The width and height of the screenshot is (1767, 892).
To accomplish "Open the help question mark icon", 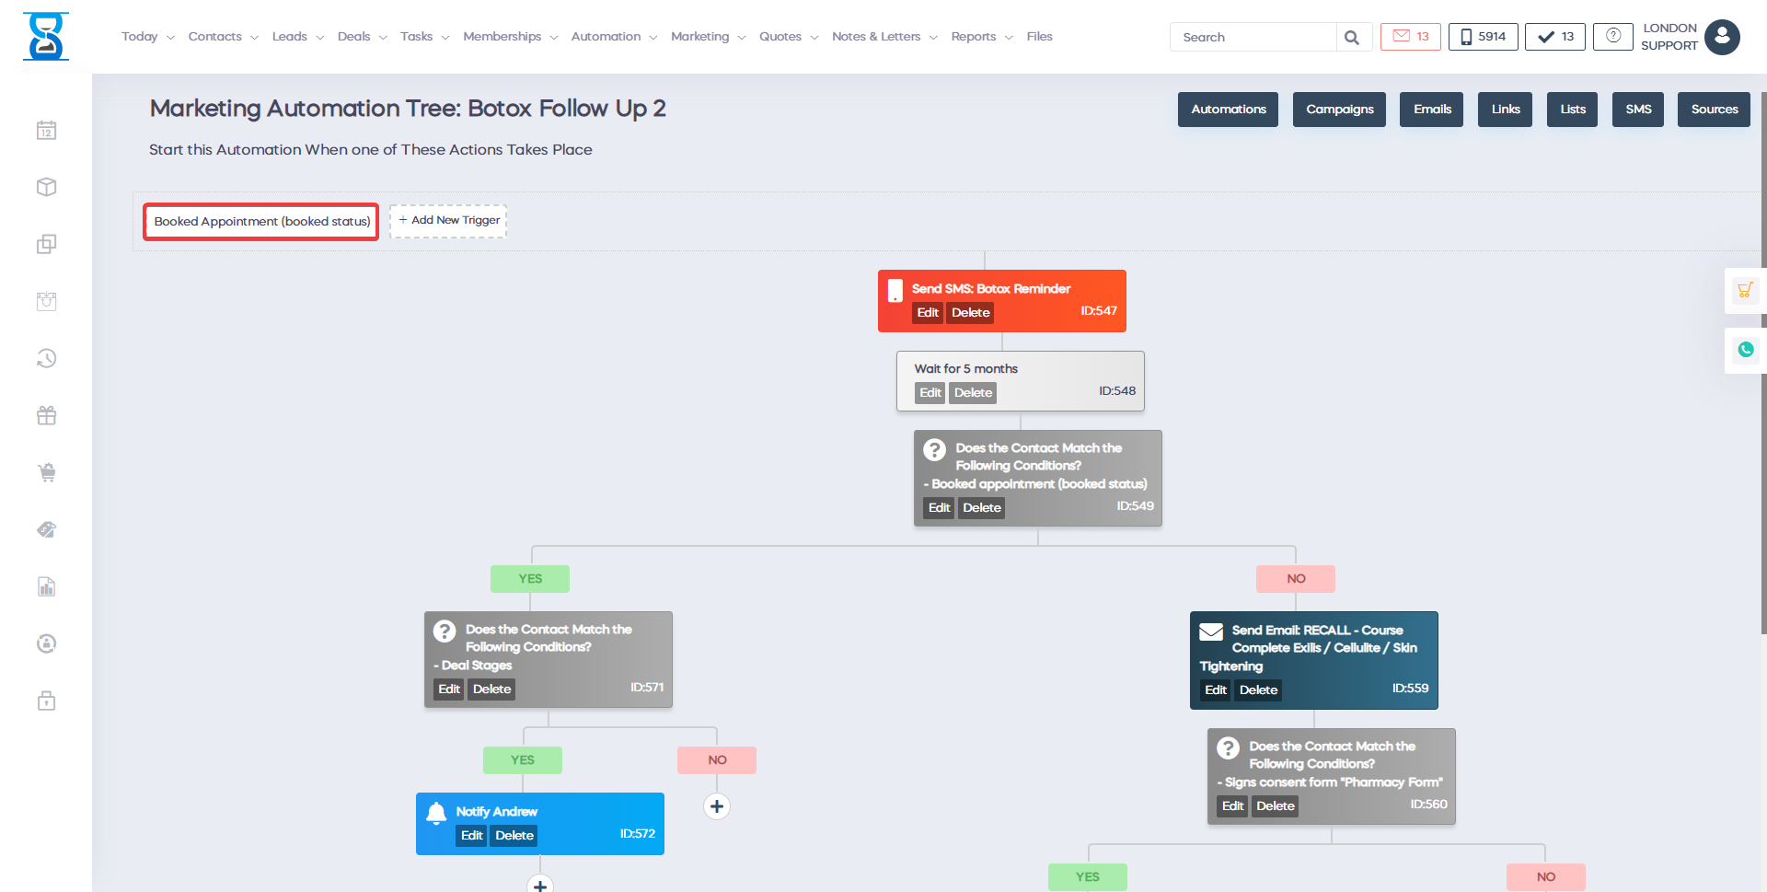I will pyautogui.click(x=1612, y=37).
